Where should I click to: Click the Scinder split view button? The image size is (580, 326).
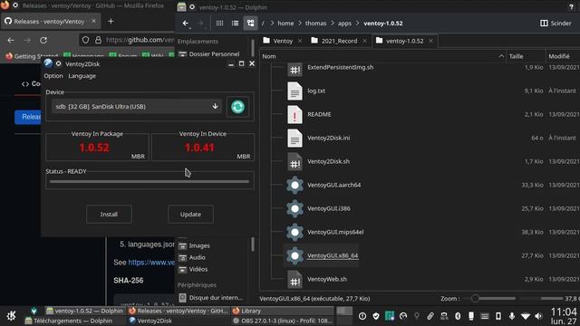coord(556,23)
